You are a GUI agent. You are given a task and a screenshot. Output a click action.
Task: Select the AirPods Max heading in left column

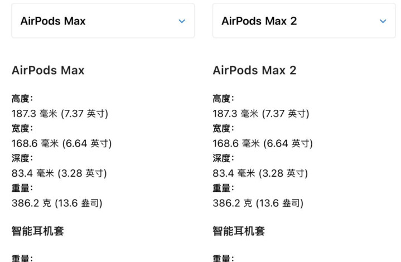[x=48, y=70]
